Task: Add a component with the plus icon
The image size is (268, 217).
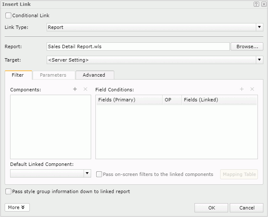Action: (x=75, y=89)
